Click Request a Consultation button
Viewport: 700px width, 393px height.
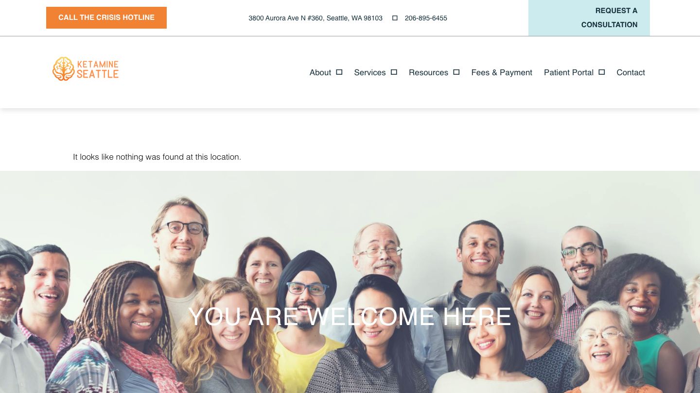[589, 18]
